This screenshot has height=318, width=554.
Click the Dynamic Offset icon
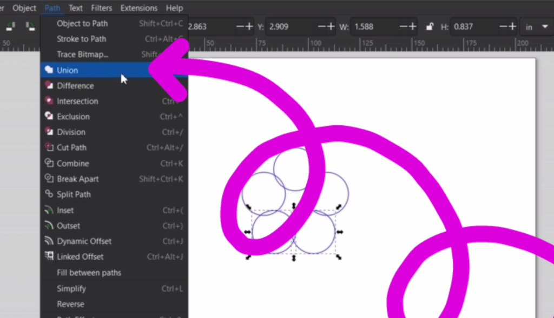tap(49, 241)
